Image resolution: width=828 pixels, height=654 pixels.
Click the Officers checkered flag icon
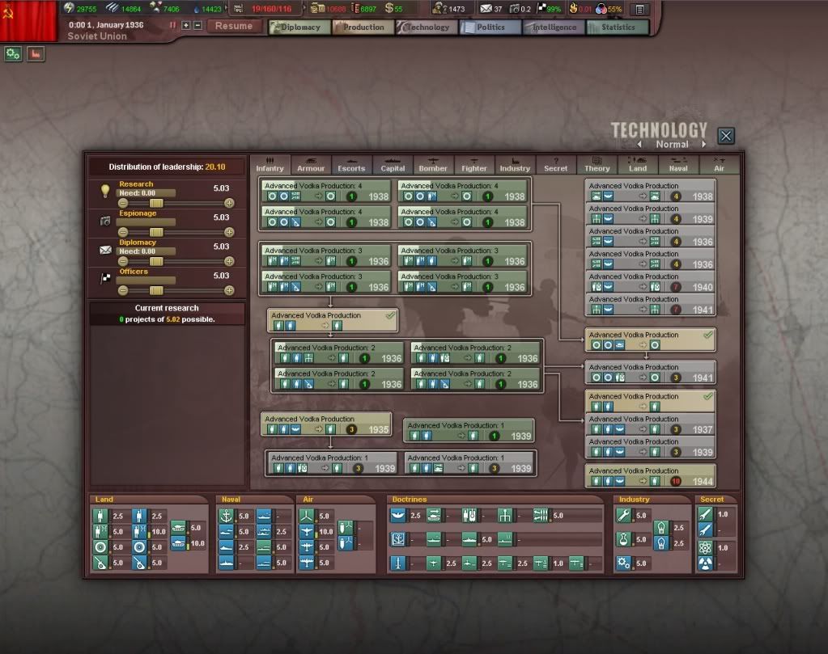(104, 279)
